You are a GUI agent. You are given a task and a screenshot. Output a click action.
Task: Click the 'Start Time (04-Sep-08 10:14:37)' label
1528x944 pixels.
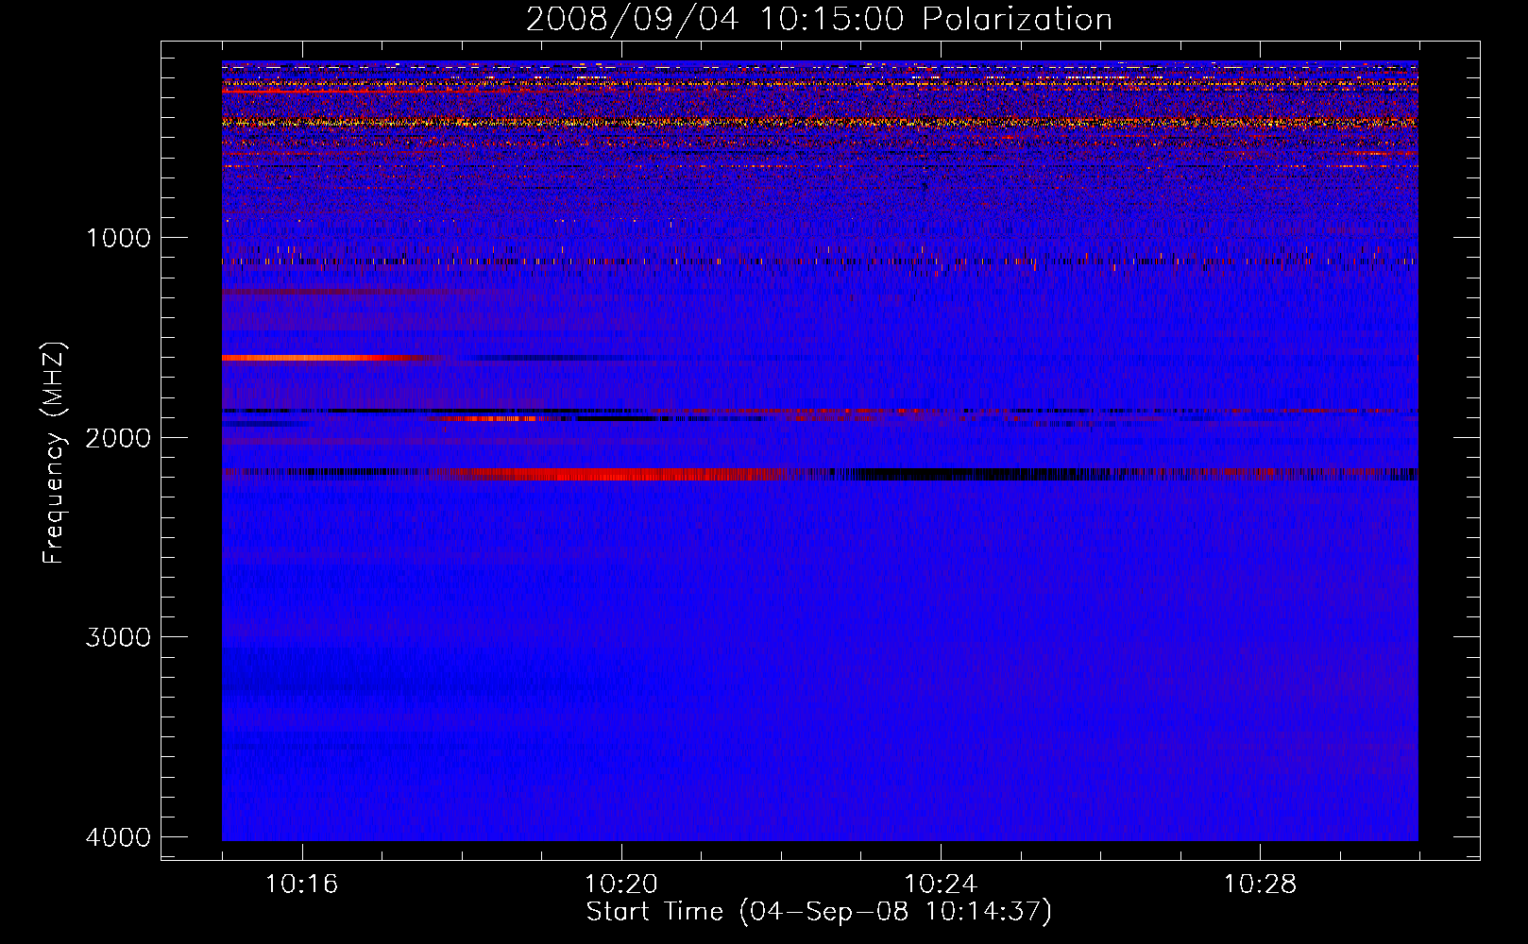(819, 912)
